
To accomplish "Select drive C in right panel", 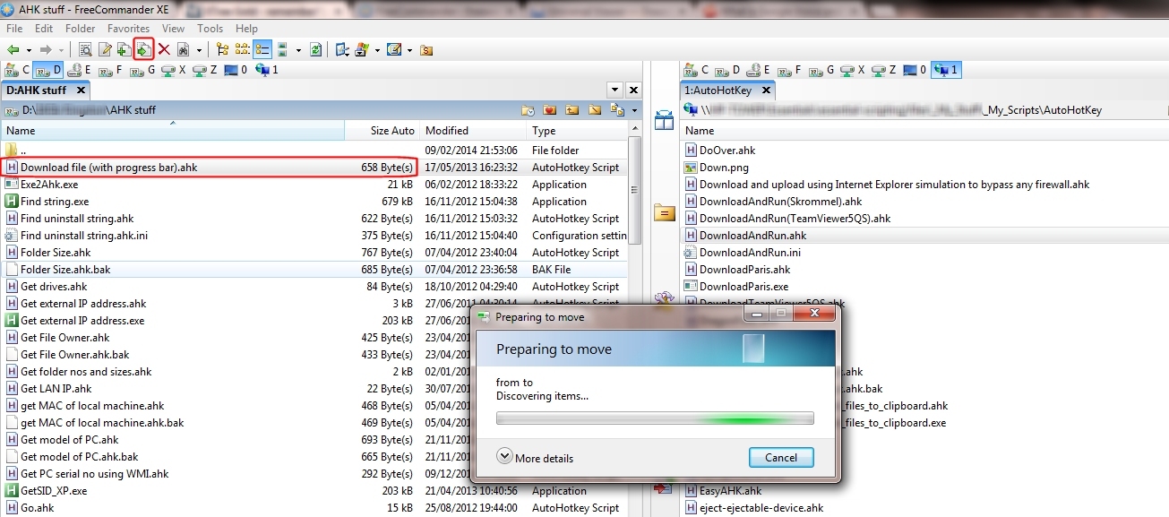I will tap(696, 70).
